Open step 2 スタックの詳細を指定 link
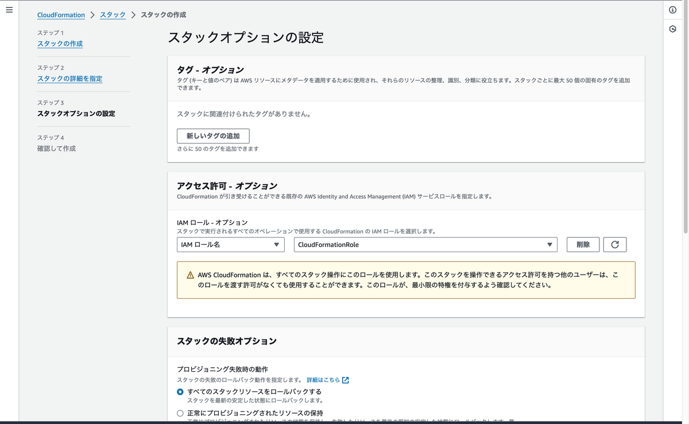The height and width of the screenshot is (424, 689). pos(70,79)
